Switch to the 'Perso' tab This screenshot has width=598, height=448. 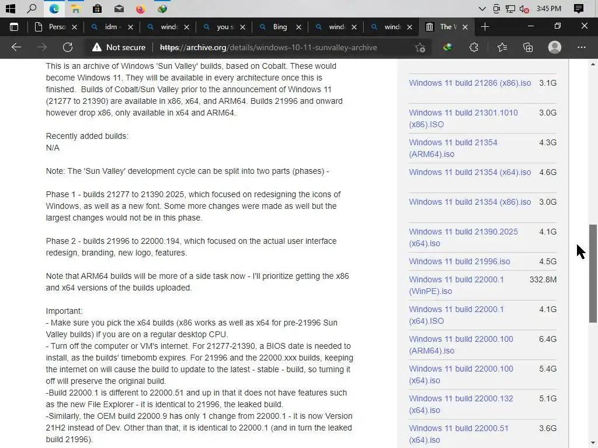pos(57,27)
